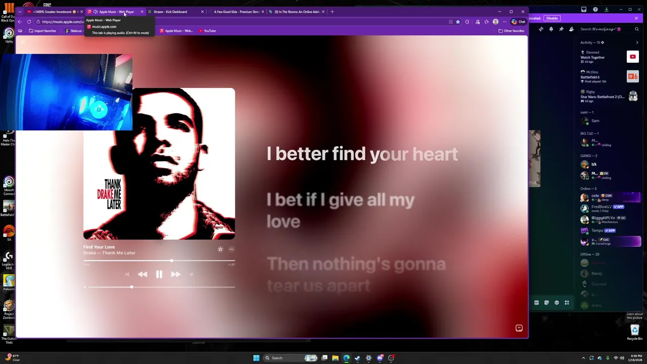Toggle the lyrics view button at bottom right
Image resolution: width=647 pixels, height=364 pixels.
pyautogui.click(x=519, y=328)
